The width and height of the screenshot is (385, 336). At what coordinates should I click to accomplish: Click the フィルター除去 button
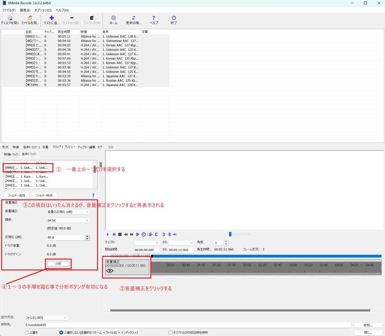point(44,196)
